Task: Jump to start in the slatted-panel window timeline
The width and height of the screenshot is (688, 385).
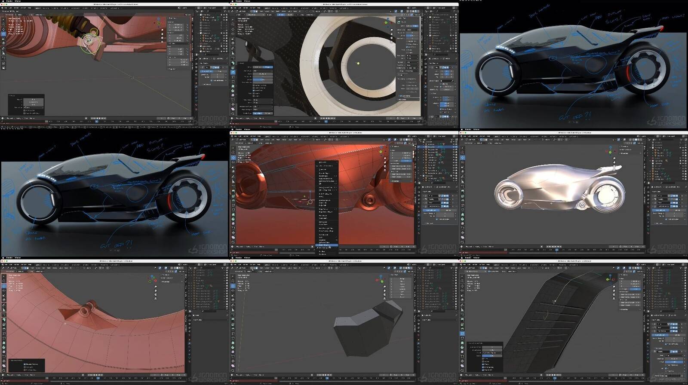Action: coord(547,375)
